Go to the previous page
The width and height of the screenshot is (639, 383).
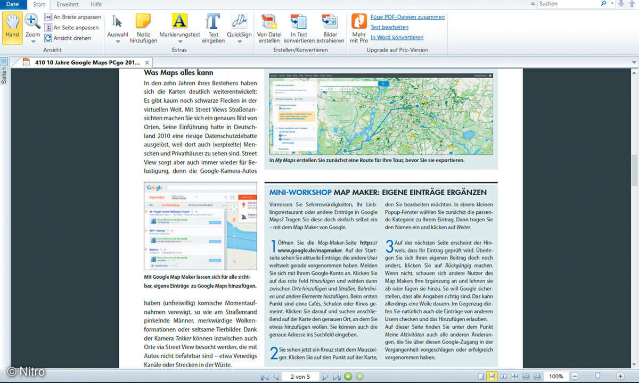[276, 377]
